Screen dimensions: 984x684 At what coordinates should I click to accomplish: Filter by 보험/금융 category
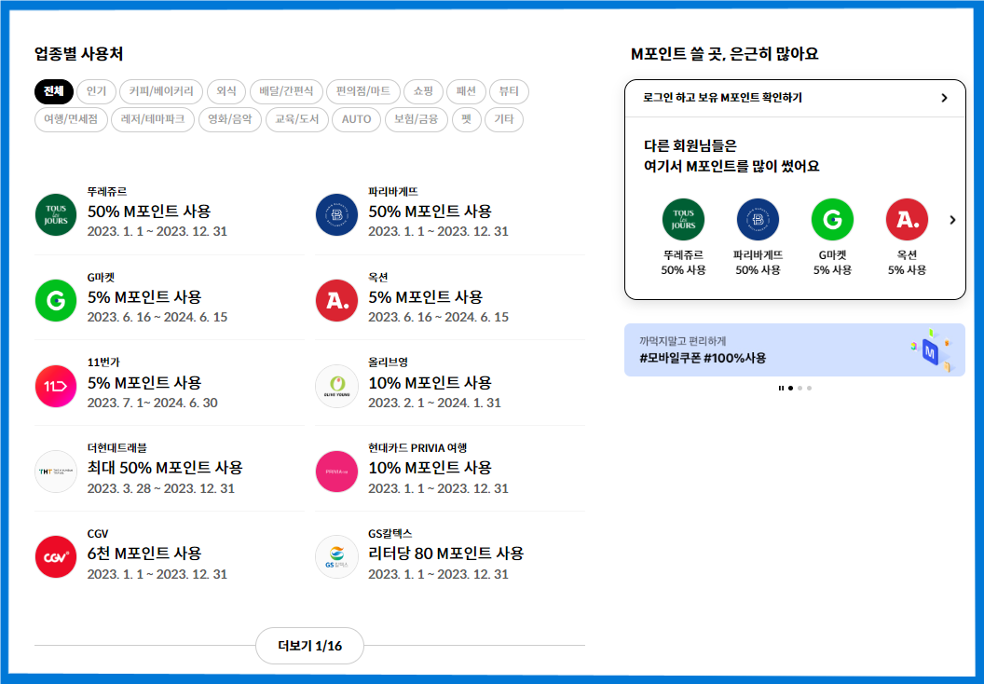[x=417, y=119]
